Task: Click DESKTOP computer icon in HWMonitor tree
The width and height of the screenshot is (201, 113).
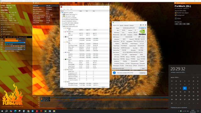Action: pyautogui.click(x=62, y=13)
